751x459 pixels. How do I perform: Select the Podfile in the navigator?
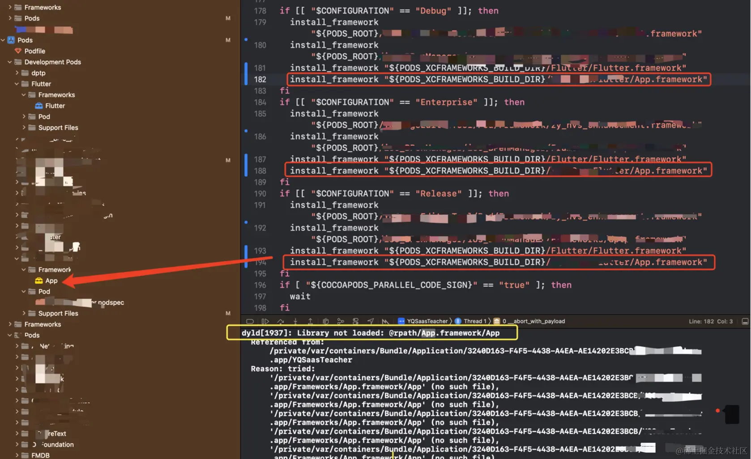coord(35,51)
